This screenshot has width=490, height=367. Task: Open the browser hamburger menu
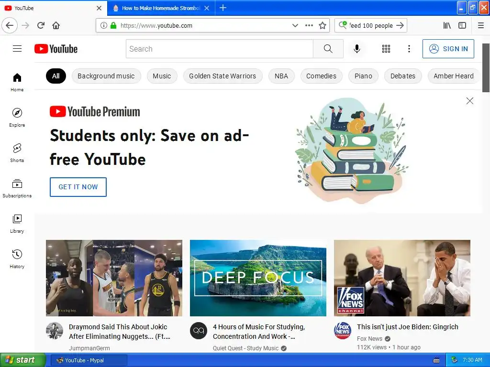pos(481,25)
